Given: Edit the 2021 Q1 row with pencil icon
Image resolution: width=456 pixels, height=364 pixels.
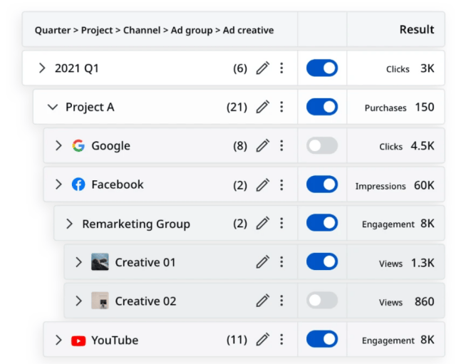Looking at the screenshot, I should [x=263, y=68].
